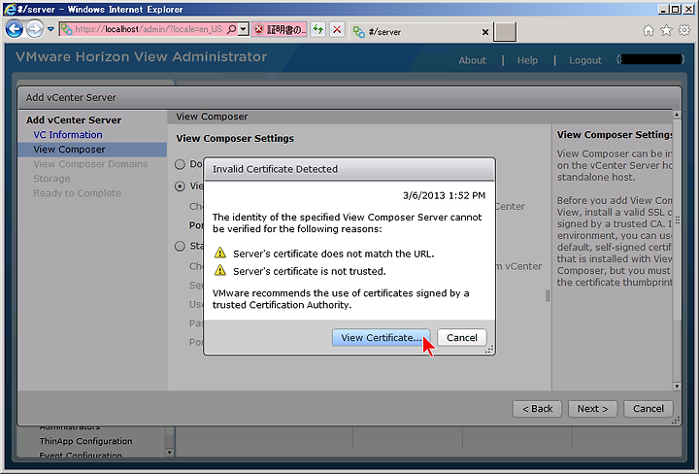Click the scroll down arrow of help panel
This screenshot has height=474, width=699.
tap(677, 387)
